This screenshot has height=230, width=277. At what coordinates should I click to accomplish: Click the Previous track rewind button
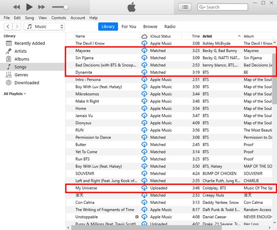point(17,7)
